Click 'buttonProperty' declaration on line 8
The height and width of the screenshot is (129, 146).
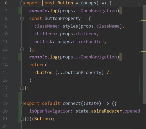(x=63, y=18)
